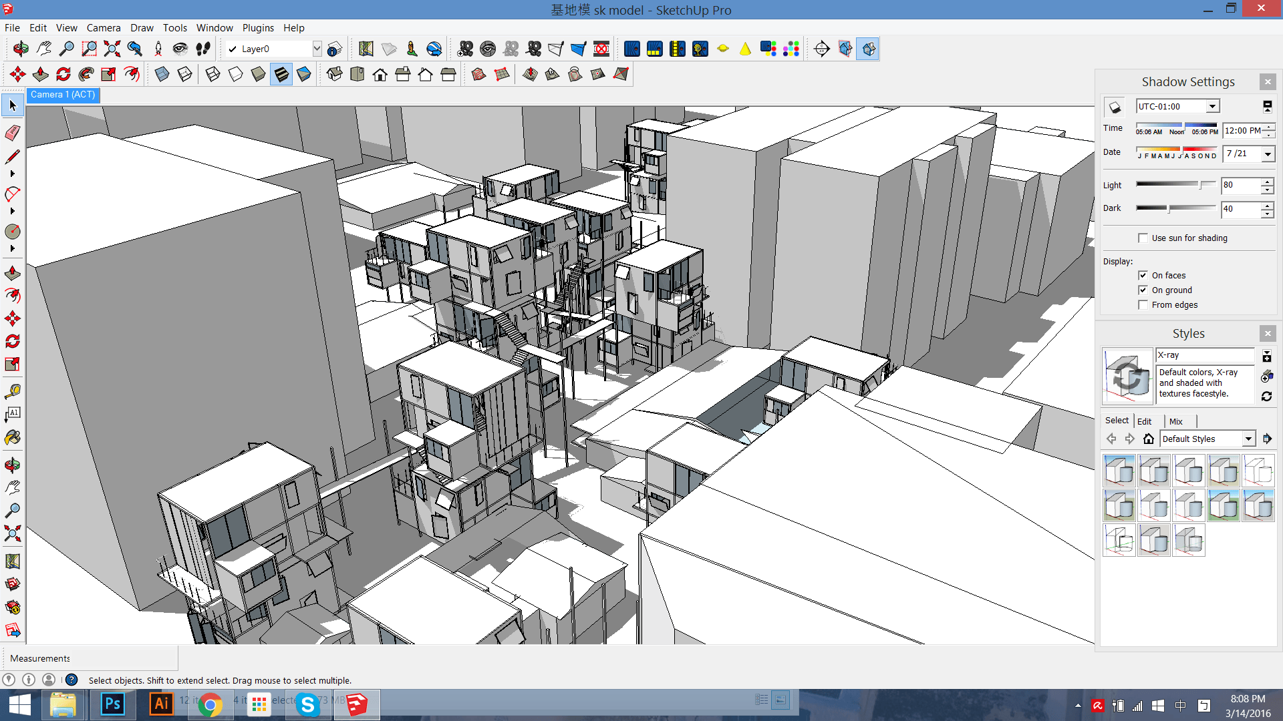Click the Zoom Extents tool

point(112,49)
